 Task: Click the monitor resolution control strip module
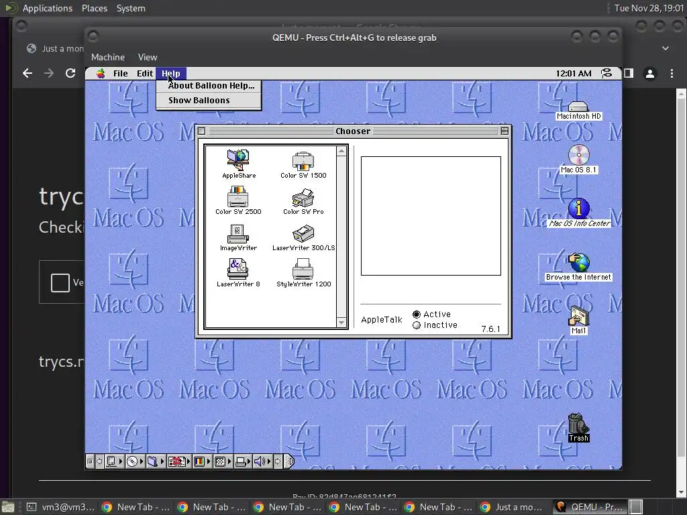pyautogui.click(x=223, y=461)
